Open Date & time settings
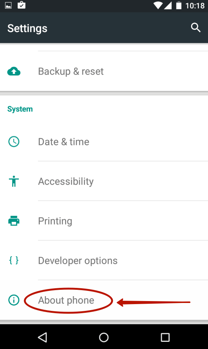The image size is (208, 349). [x=104, y=142]
